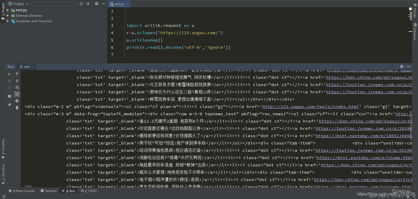418x199 pixels.
Task: Expand External Libraries node
Action: coord(8,16)
